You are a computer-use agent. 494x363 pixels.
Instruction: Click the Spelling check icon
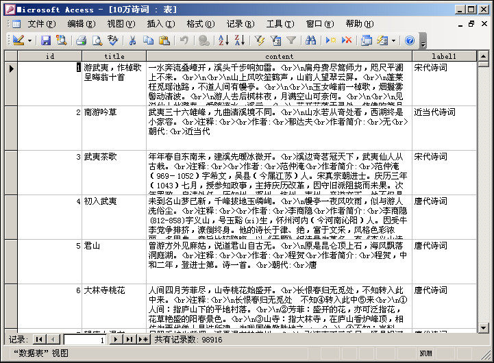tap(112, 40)
